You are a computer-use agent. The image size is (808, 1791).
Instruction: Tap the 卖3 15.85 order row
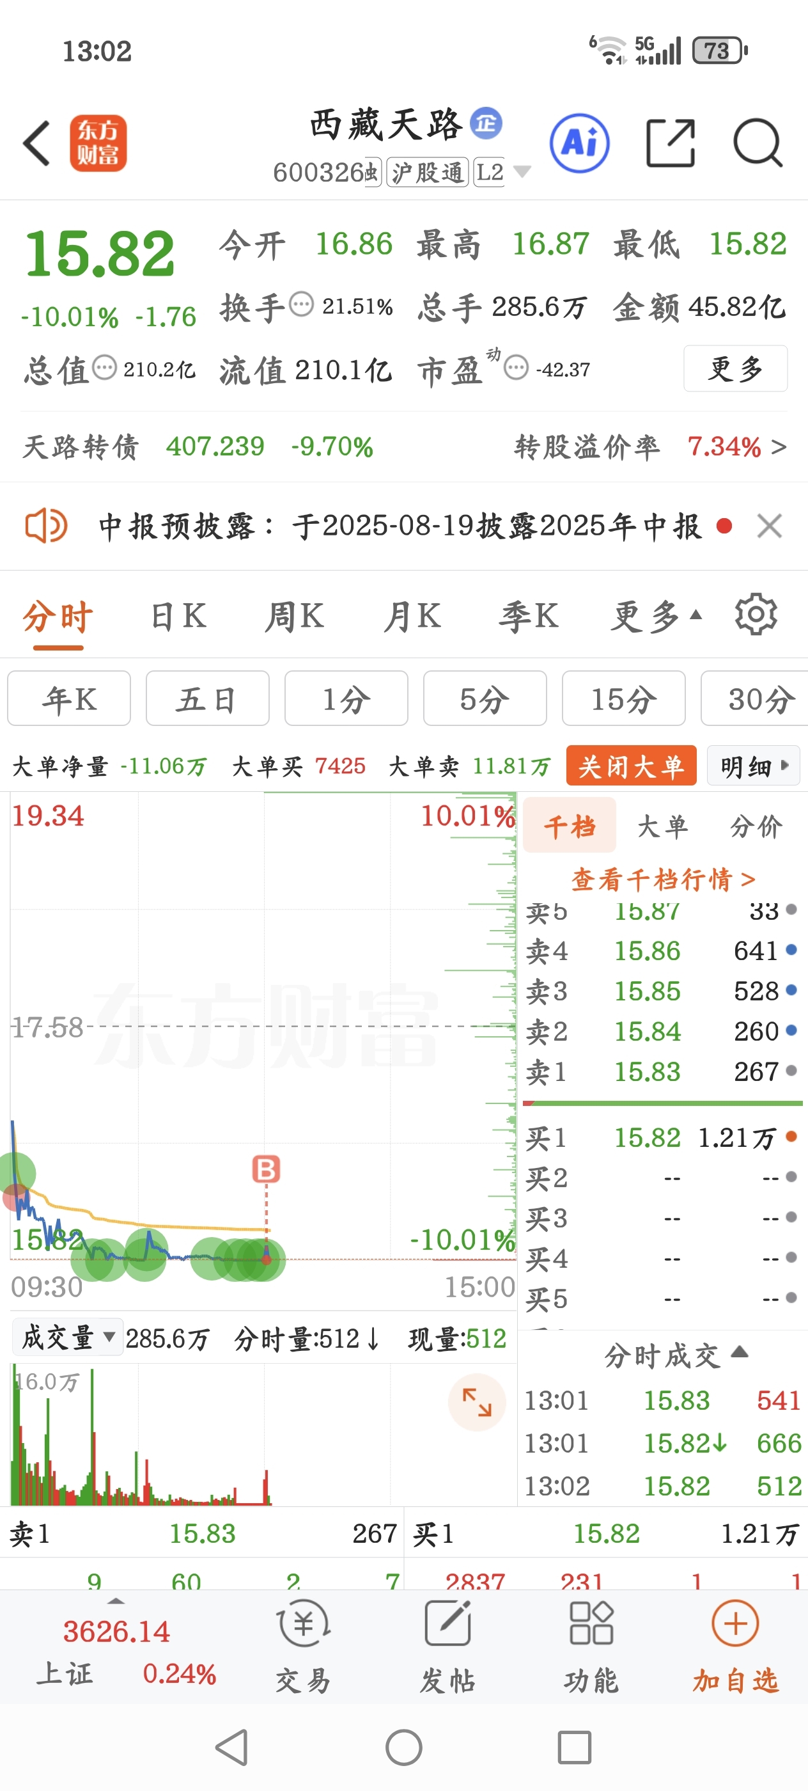pyautogui.click(x=662, y=991)
